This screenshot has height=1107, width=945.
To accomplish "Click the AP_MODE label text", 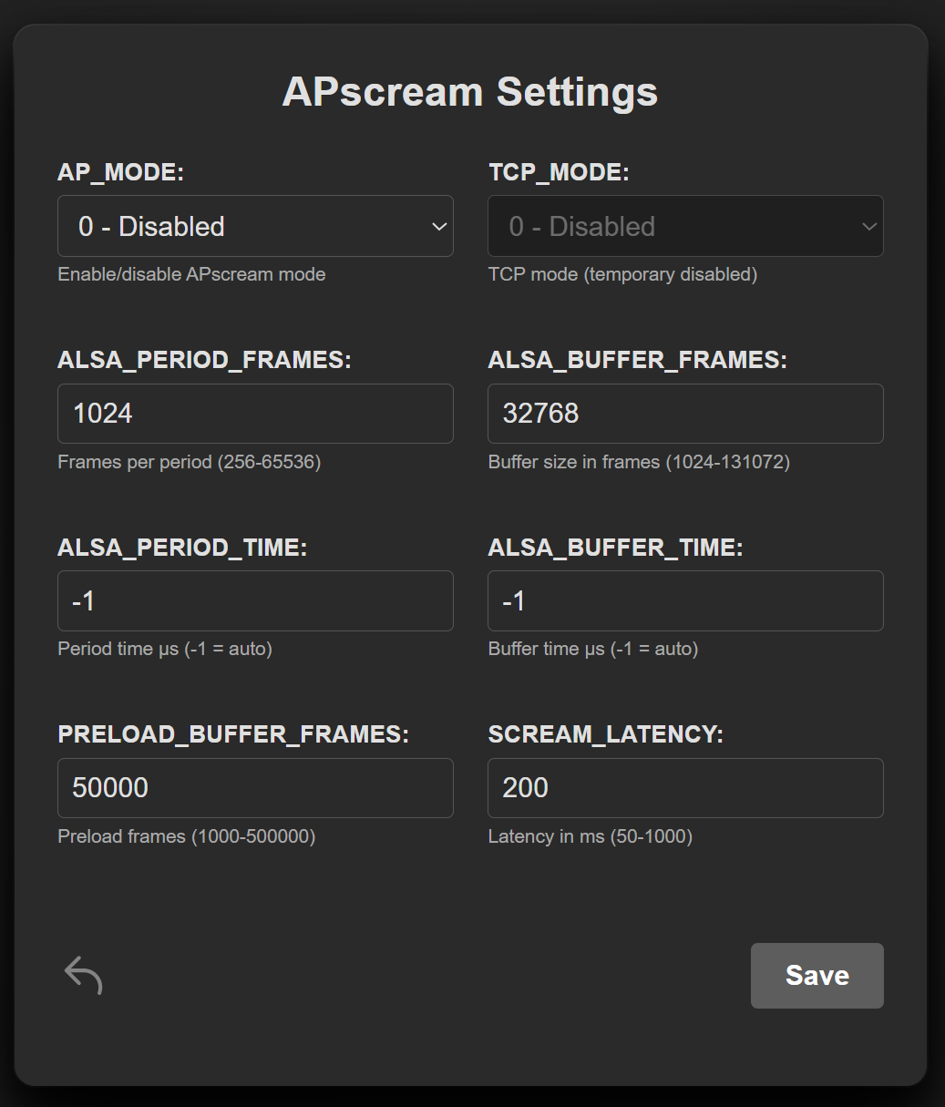I will tap(120, 172).
